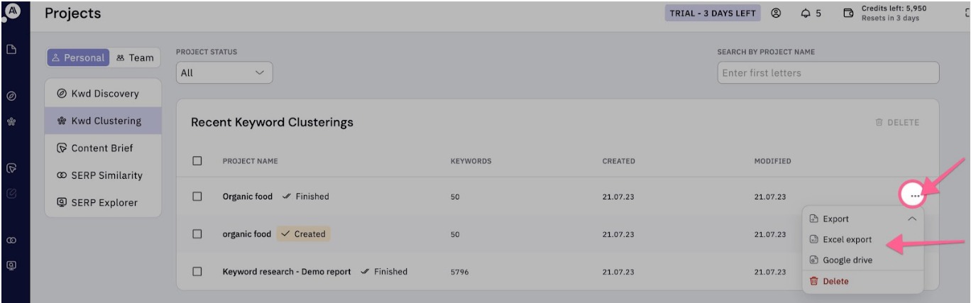Click the search by project name field
Image resolution: width=971 pixels, height=303 pixels.
[828, 72]
